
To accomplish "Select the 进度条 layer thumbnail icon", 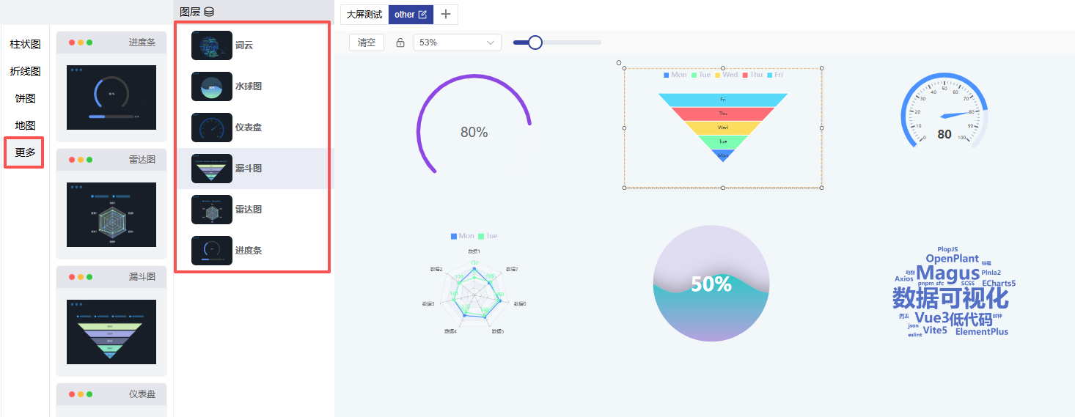I will [x=211, y=251].
